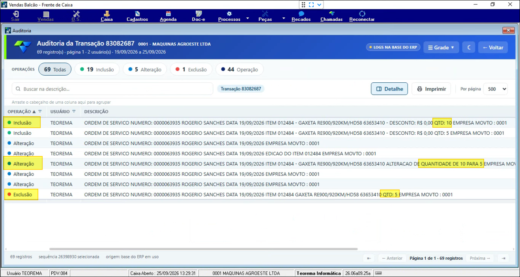Screen dimensions: 520x277
Task: Sort by the OPERAÇÃO column header
Action: click(x=19, y=112)
